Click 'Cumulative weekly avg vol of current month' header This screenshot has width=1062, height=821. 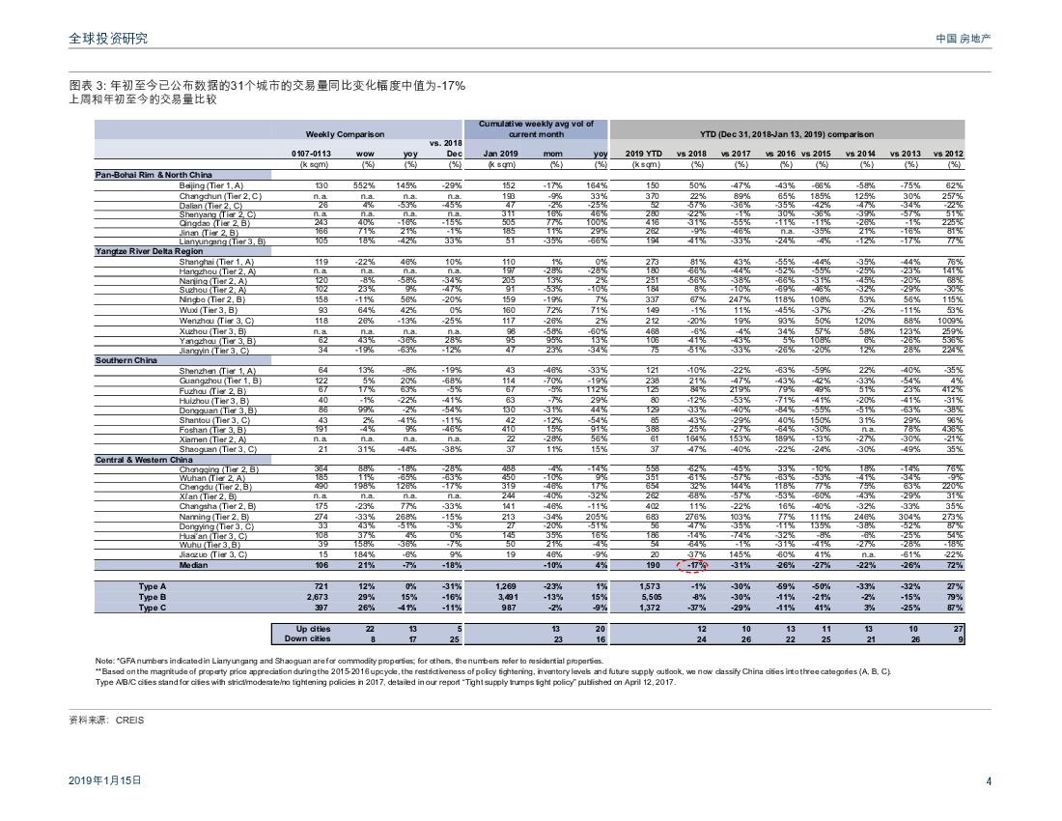pyautogui.click(x=536, y=128)
